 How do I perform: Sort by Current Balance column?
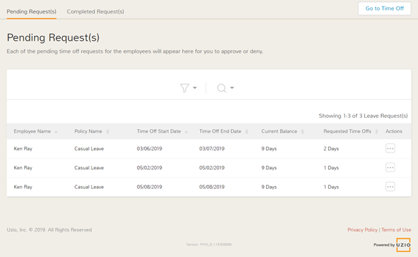[283, 131]
